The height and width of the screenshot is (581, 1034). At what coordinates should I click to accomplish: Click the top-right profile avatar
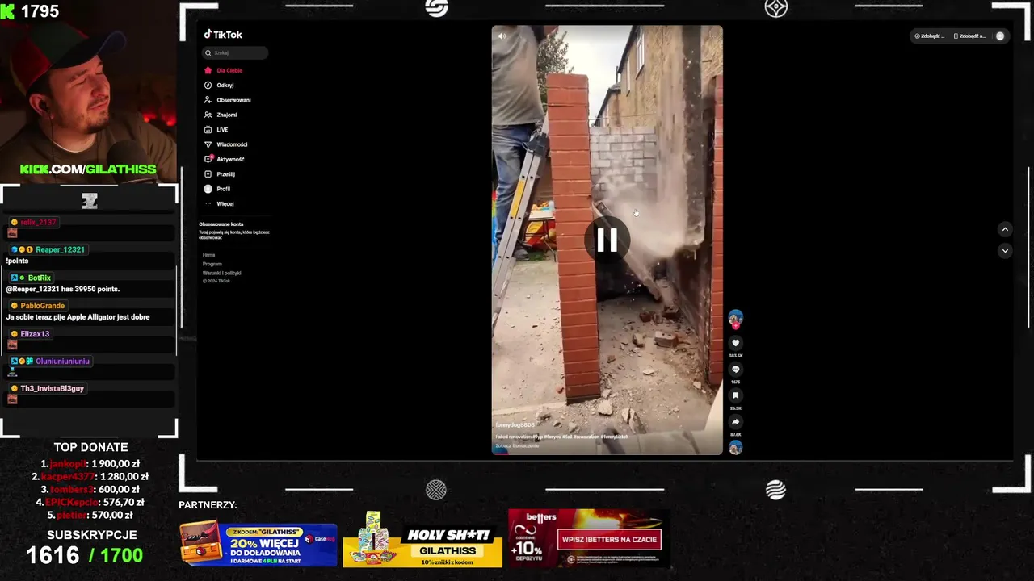click(x=1000, y=36)
